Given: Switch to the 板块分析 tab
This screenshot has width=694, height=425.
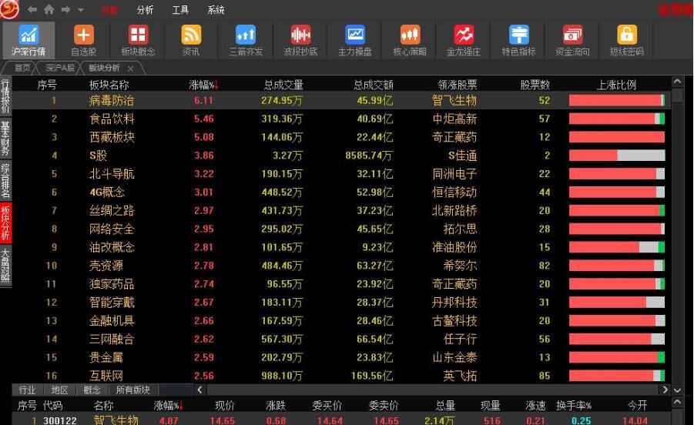Looking at the screenshot, I should tap(105, 68).
